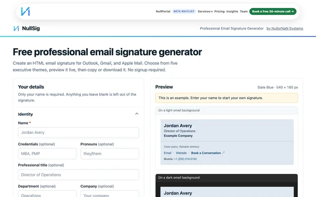Click the NullSig brand name

tap(31, 29)
